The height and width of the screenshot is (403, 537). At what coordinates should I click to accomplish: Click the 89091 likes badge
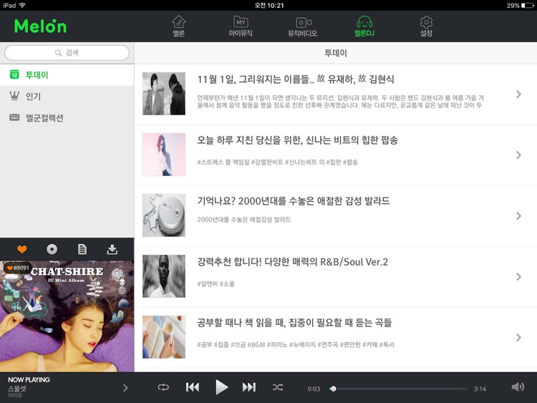[18, 268]
